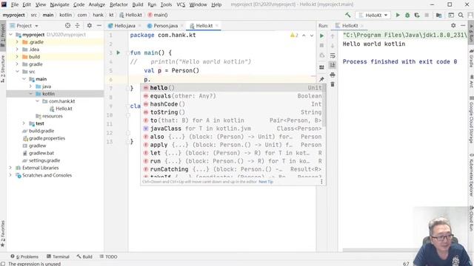Click the warnings indicator in editor
Screen dimensions: 474x266
coord(294,35)
